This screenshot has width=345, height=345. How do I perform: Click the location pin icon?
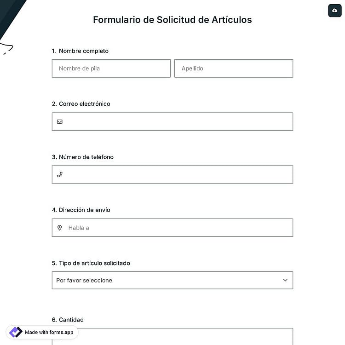[x=60, y=228]
